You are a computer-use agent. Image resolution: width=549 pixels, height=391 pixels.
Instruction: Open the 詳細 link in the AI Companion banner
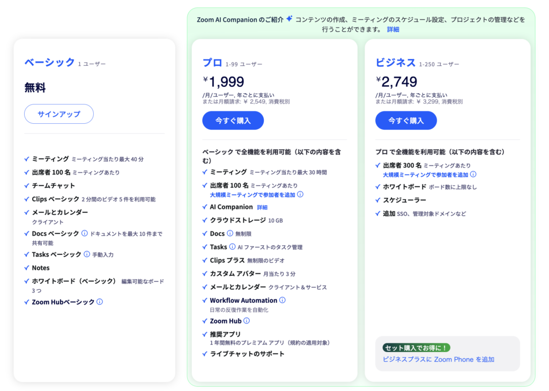(393, 29)
